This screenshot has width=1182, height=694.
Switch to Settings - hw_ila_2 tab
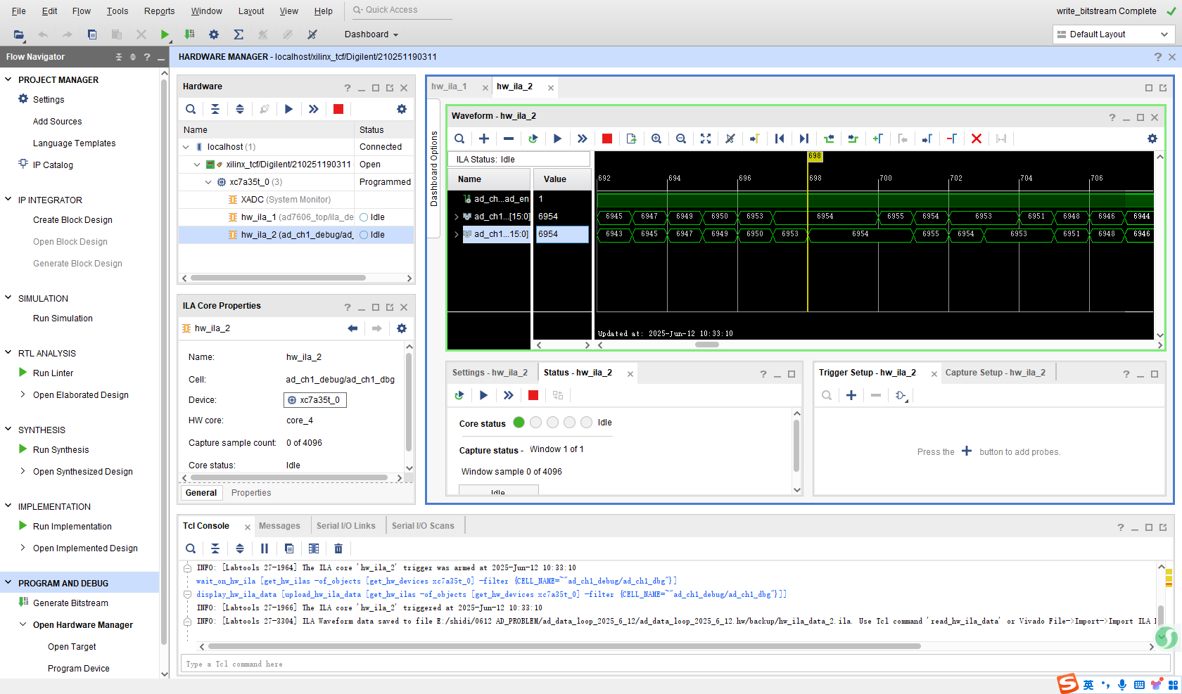(490, 373)
